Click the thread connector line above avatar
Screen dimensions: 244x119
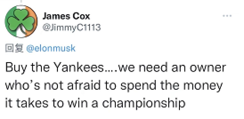[x=21, y=1]
